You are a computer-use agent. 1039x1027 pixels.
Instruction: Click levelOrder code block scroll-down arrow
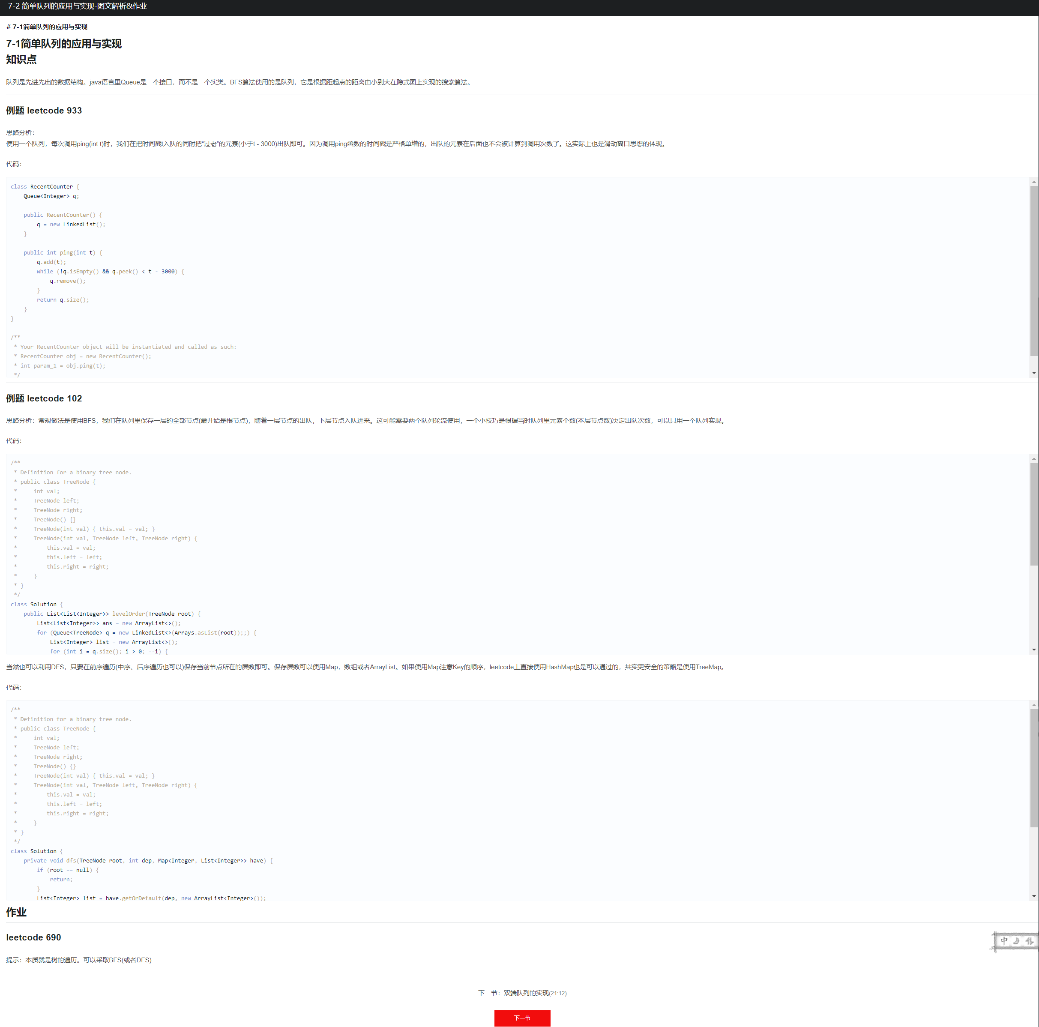click(x=1033, y=650)
